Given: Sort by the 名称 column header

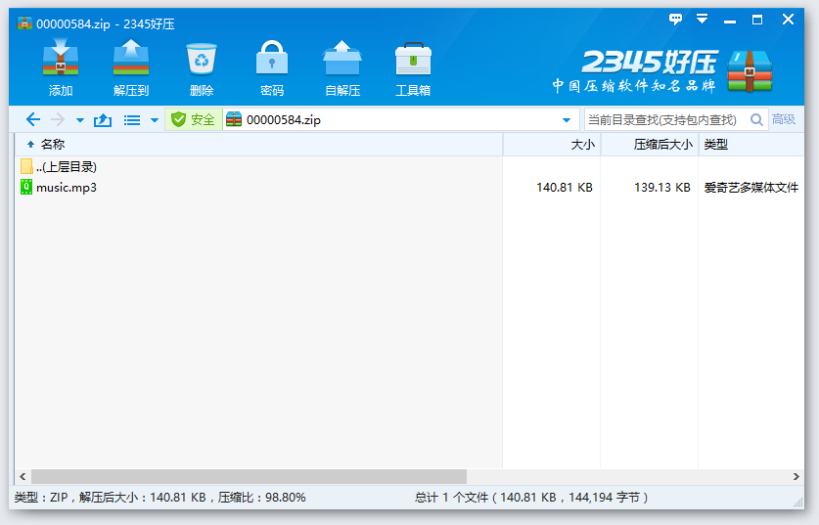Looking at the screenshot, I should click(x=259, y=144).
